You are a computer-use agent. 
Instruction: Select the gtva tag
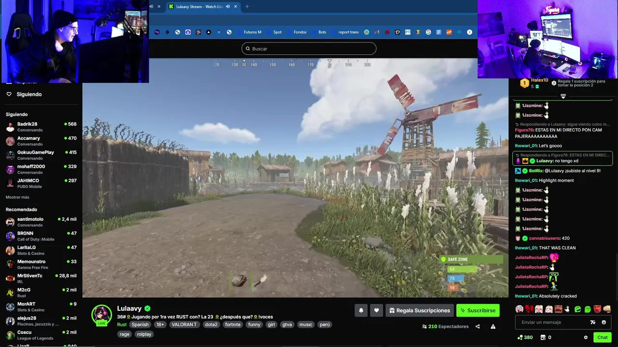coord(287,324)
